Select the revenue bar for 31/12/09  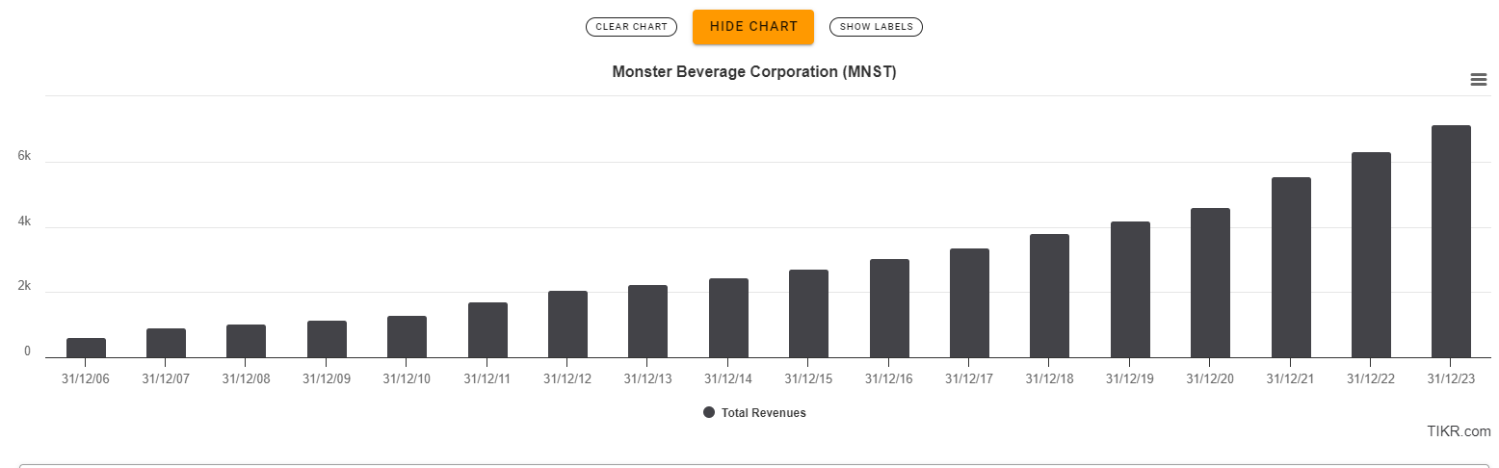(327, 339)
